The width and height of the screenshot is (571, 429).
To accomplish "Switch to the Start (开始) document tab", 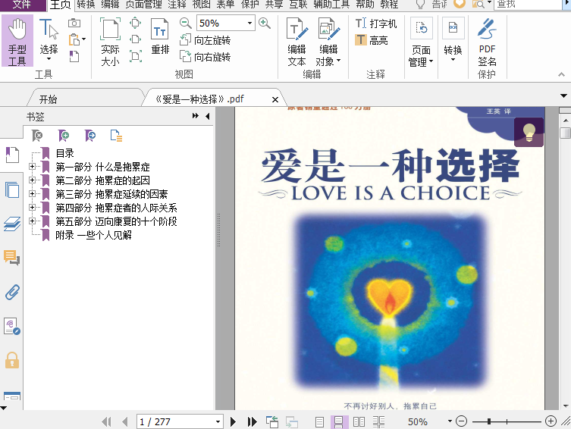I will coord(48,99).
